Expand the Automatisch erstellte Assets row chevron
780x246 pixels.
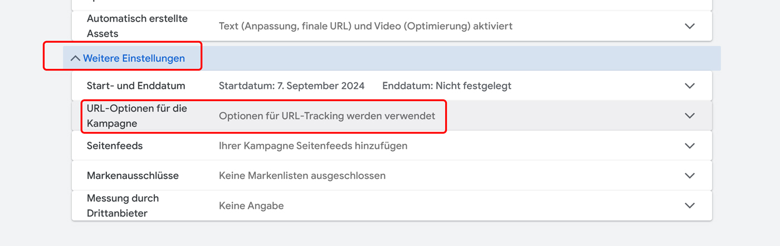click(x=690, y=26)
